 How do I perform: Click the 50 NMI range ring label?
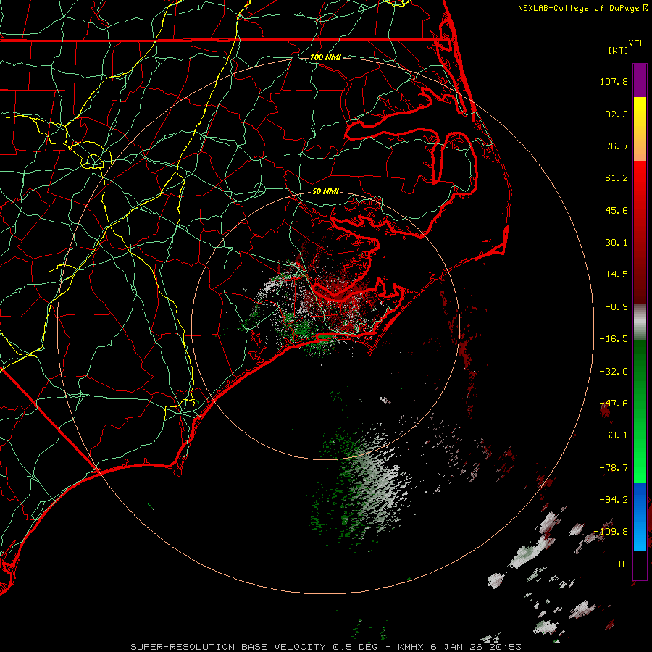coord(325,192)
